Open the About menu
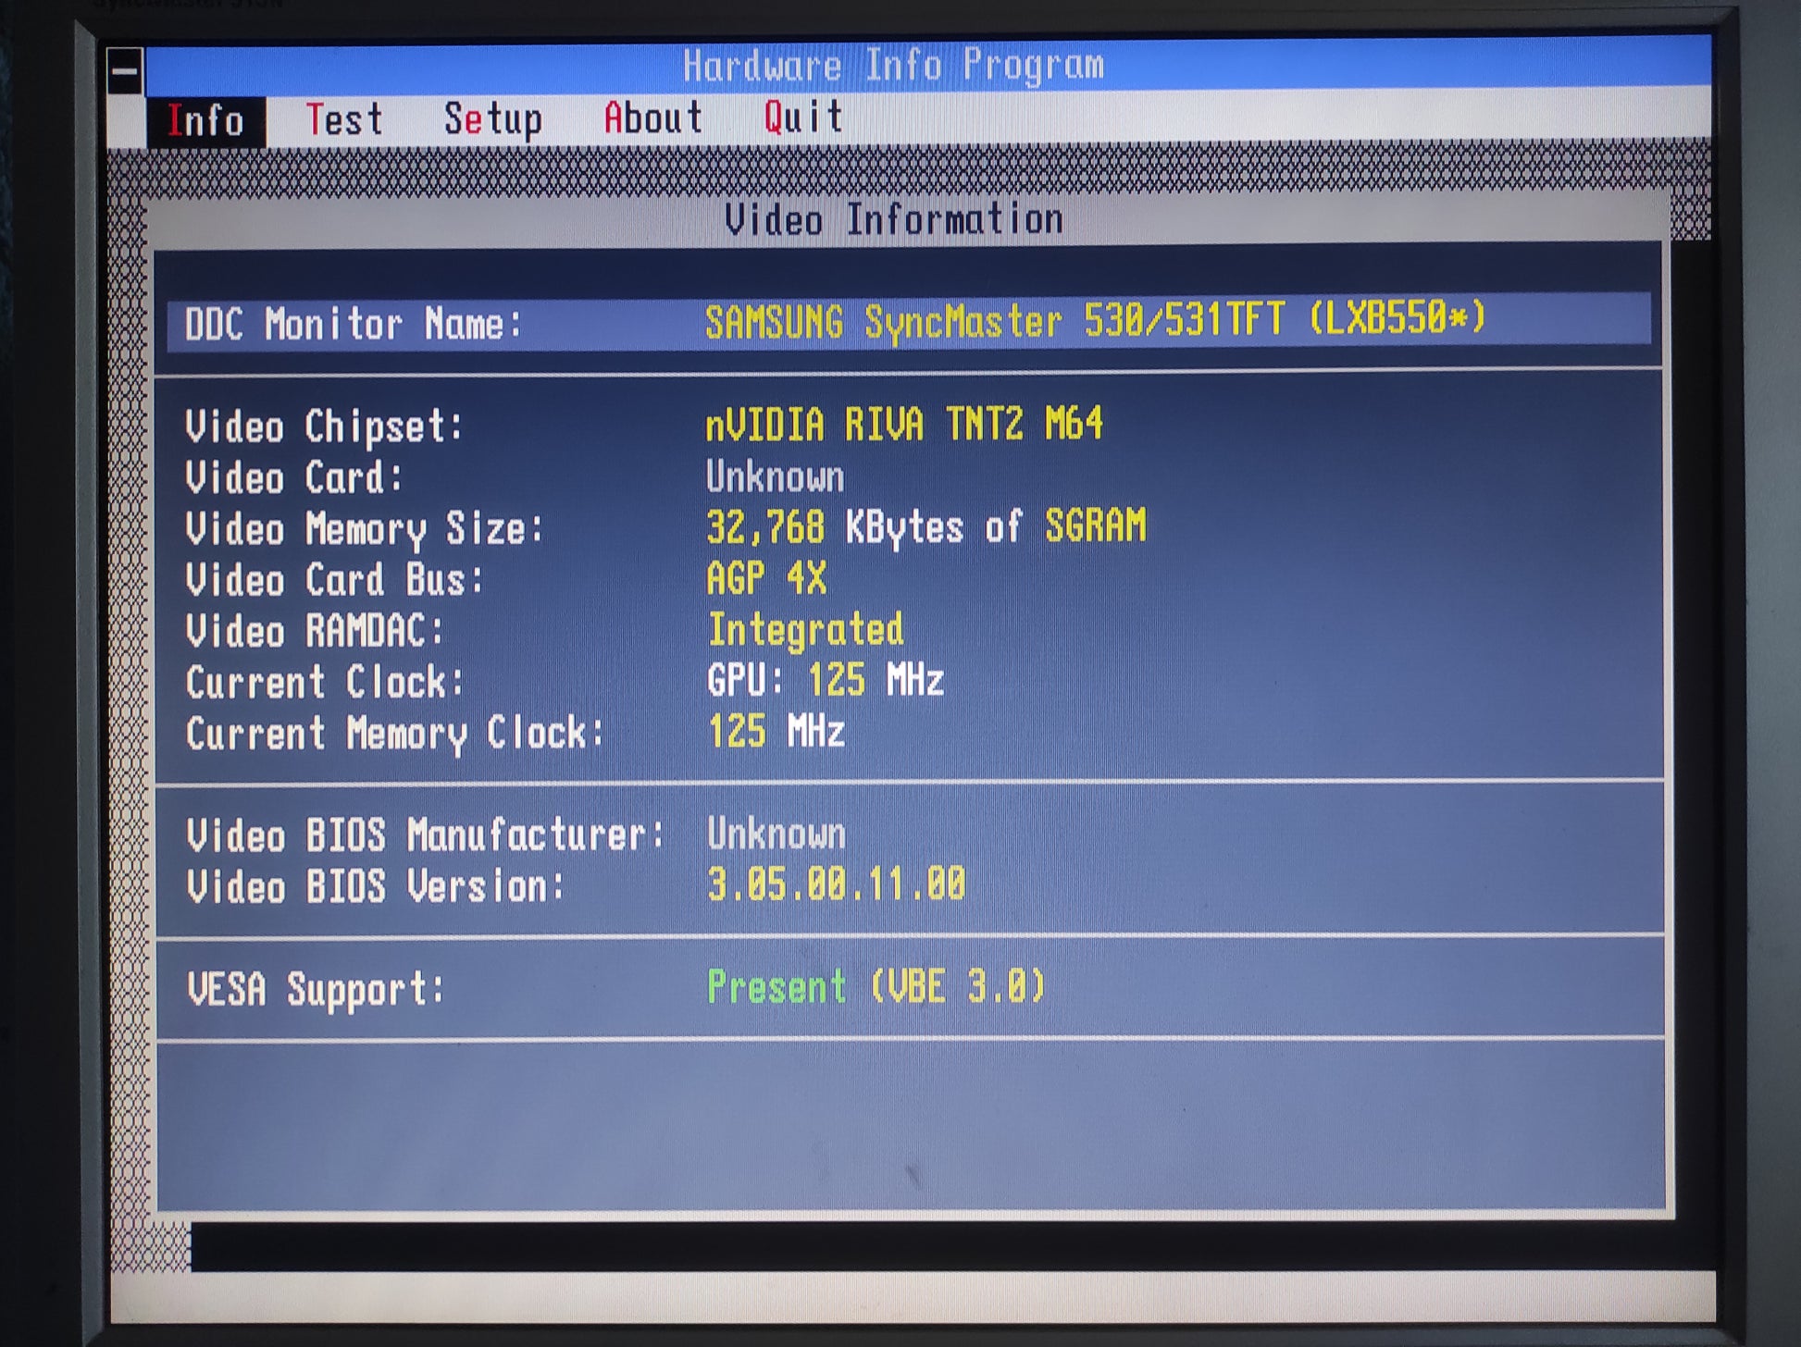 tap(653, 118)
